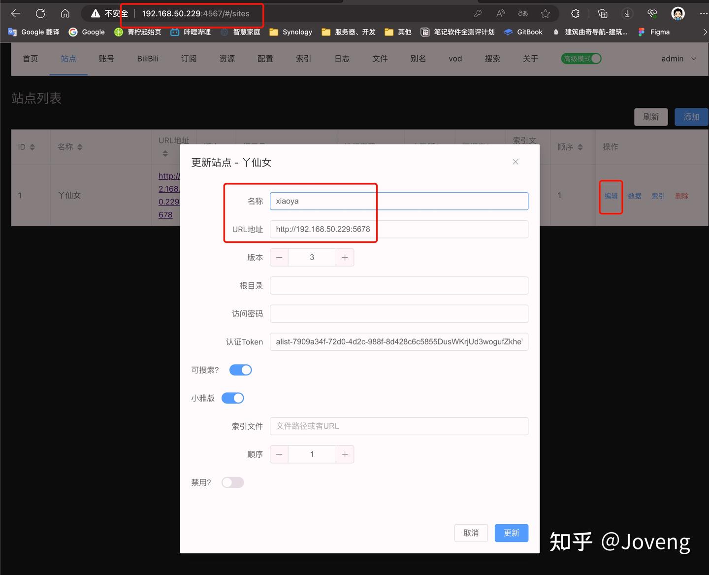Viewport: 709px width, 575px height.
Task: Decrease 顺序 value with minus button
Action: coord(279,454)
